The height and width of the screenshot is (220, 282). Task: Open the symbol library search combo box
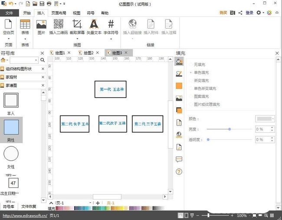click(x=24, y=60)
